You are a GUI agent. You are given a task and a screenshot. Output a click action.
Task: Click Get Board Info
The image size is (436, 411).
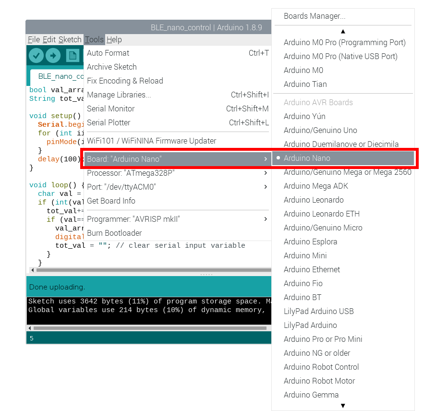[x=178, y=201]
